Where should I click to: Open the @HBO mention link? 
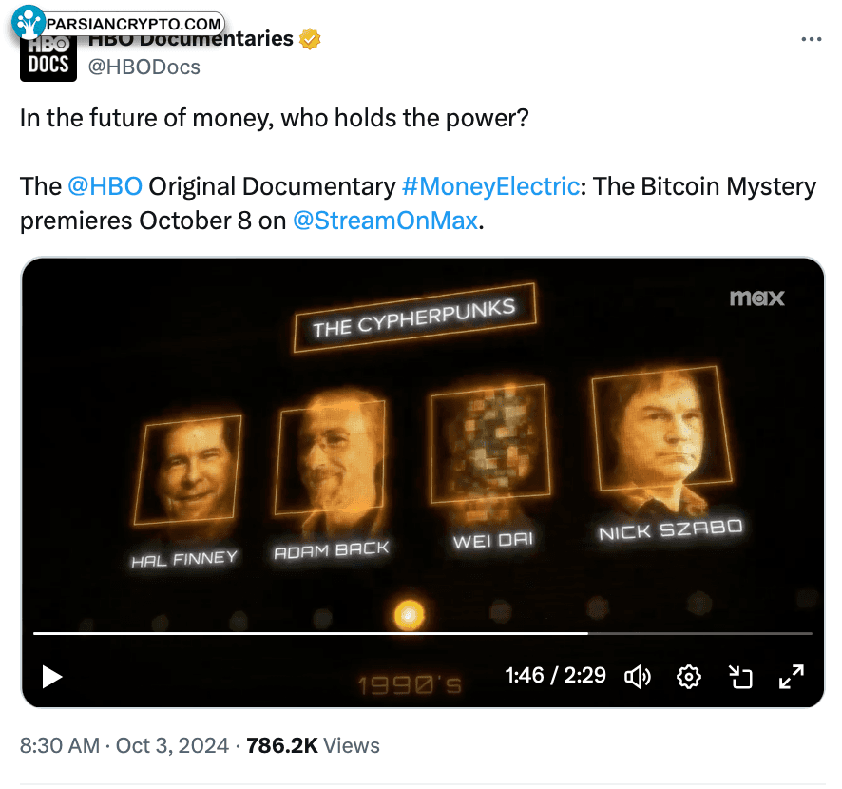[105, 185]
